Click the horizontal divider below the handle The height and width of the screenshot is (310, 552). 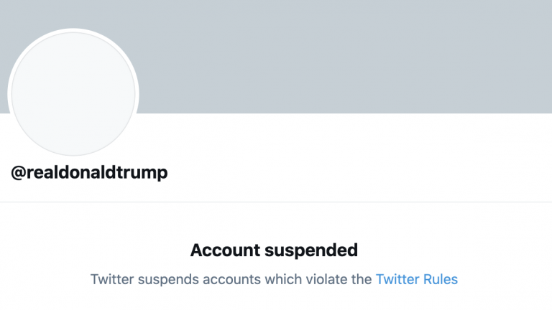click(x=276, y=202)
